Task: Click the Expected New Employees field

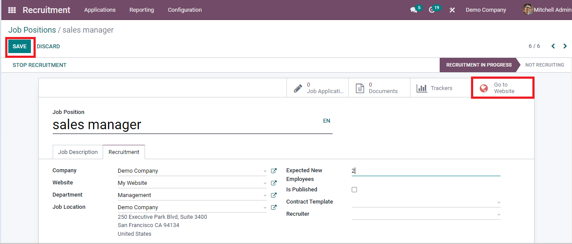Action: (426, 171)
